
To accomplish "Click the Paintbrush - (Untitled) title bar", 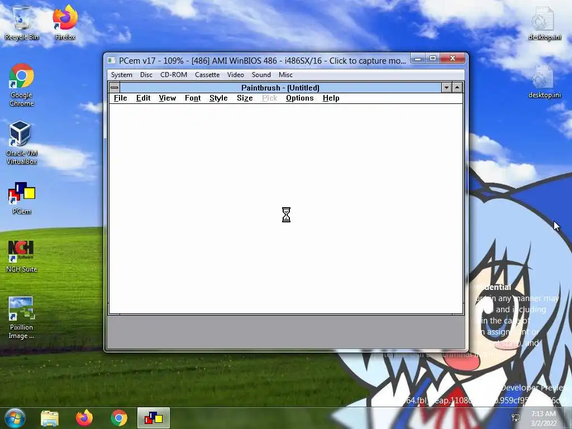I will pyautogui.click(x=280, y=88).
